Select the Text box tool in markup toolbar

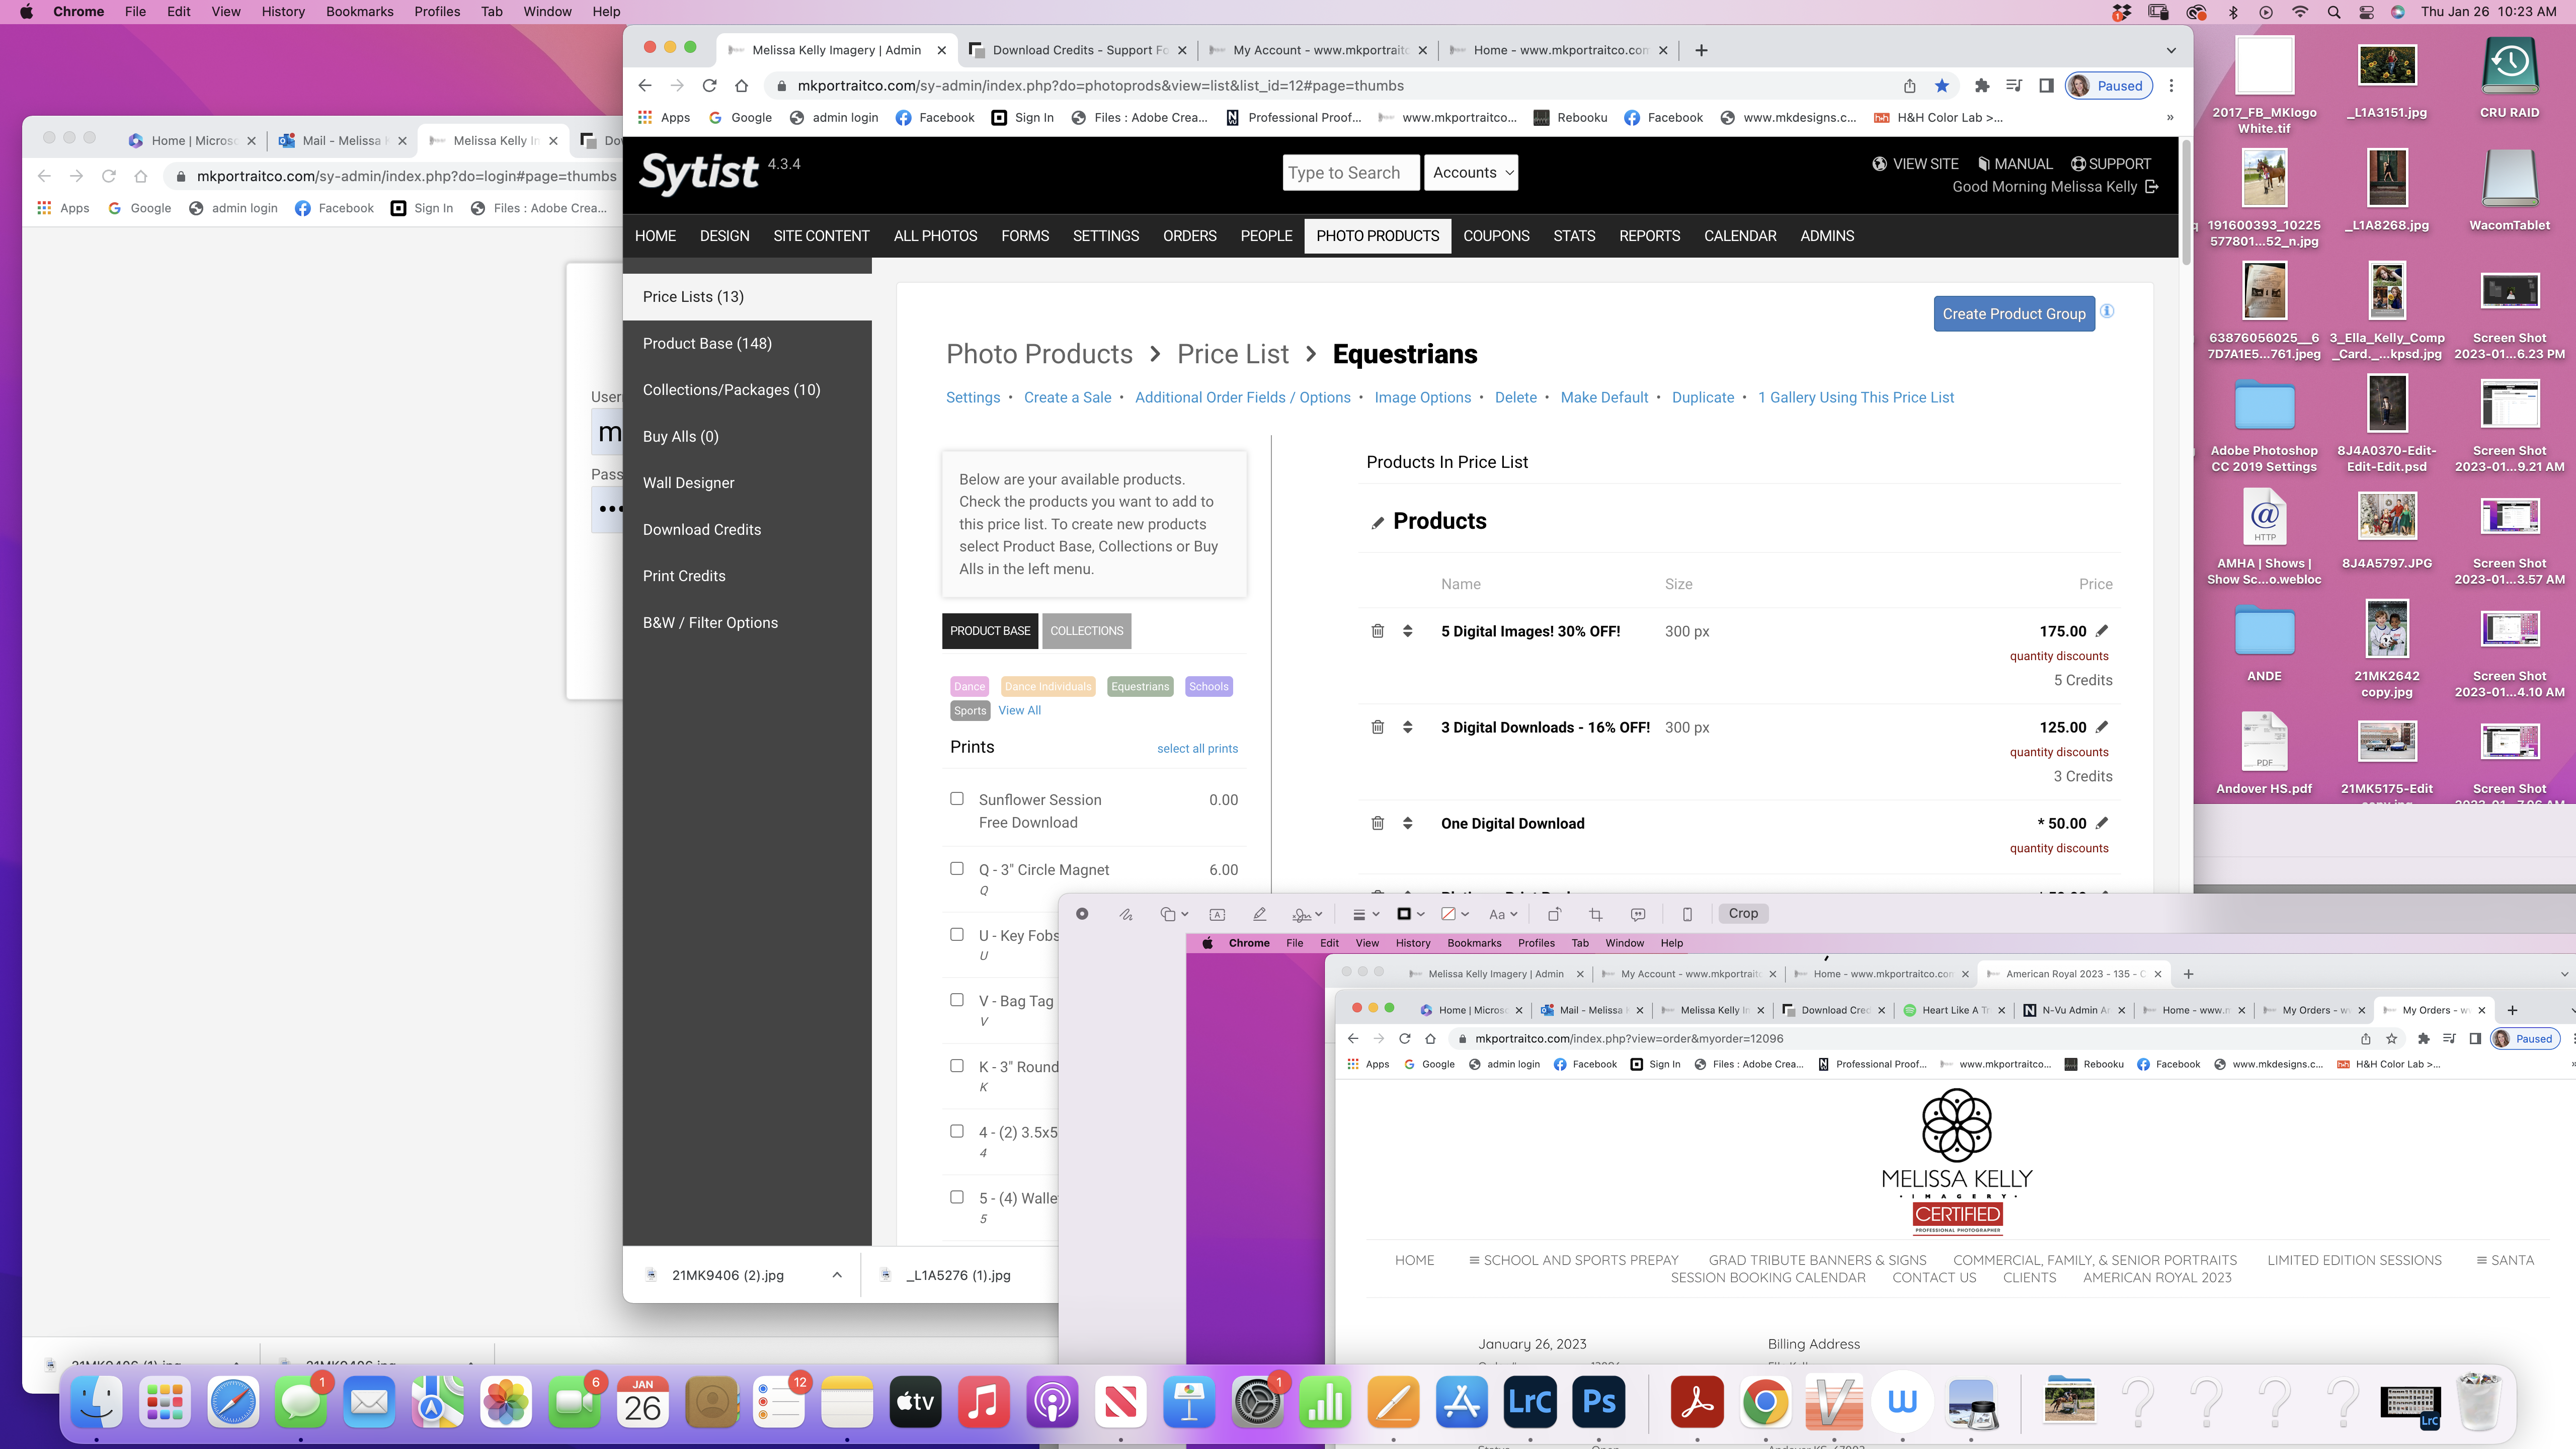1217,914
